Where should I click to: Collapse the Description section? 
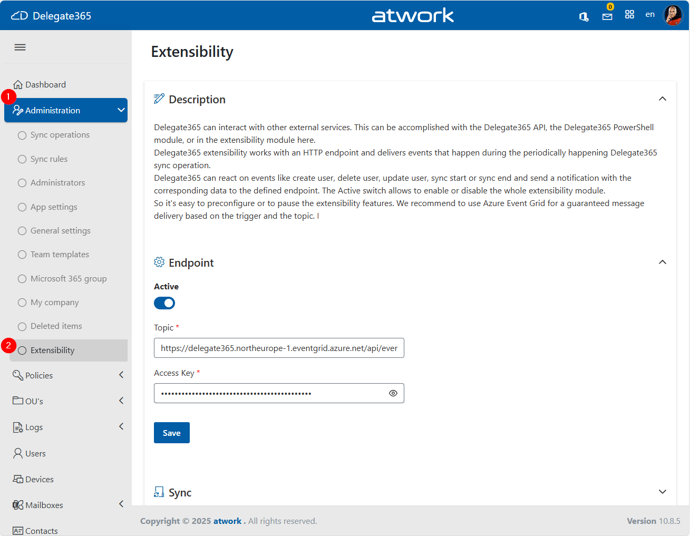tap(663, 99)
